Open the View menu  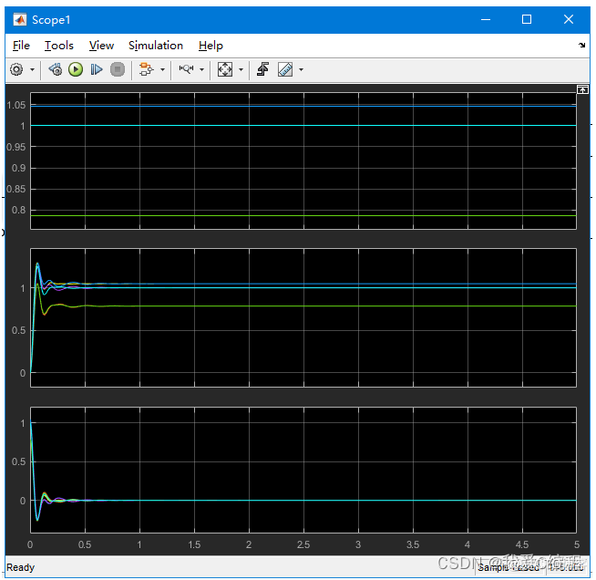pyautogui.click(x=101, y=46)
